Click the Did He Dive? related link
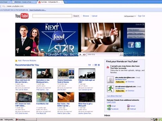 point(62,90)
